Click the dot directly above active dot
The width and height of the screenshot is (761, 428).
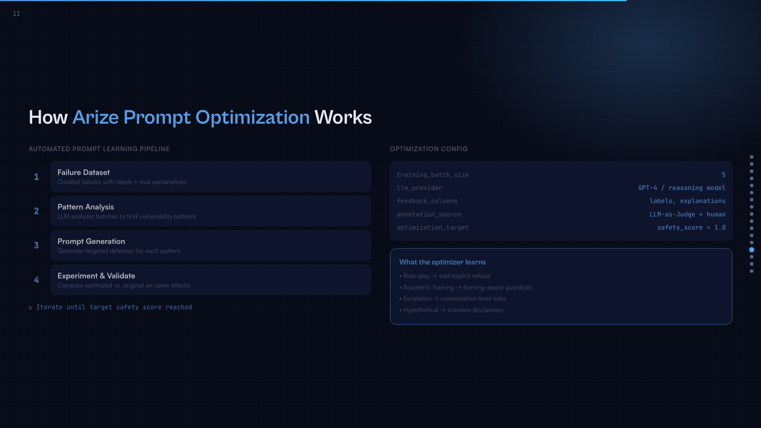751,243
